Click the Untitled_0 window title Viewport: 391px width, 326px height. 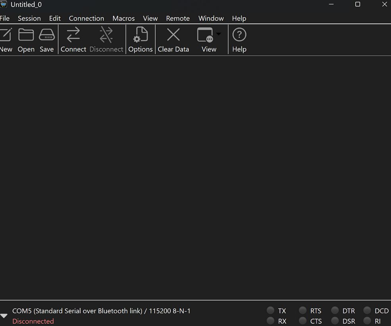[26, 4]
